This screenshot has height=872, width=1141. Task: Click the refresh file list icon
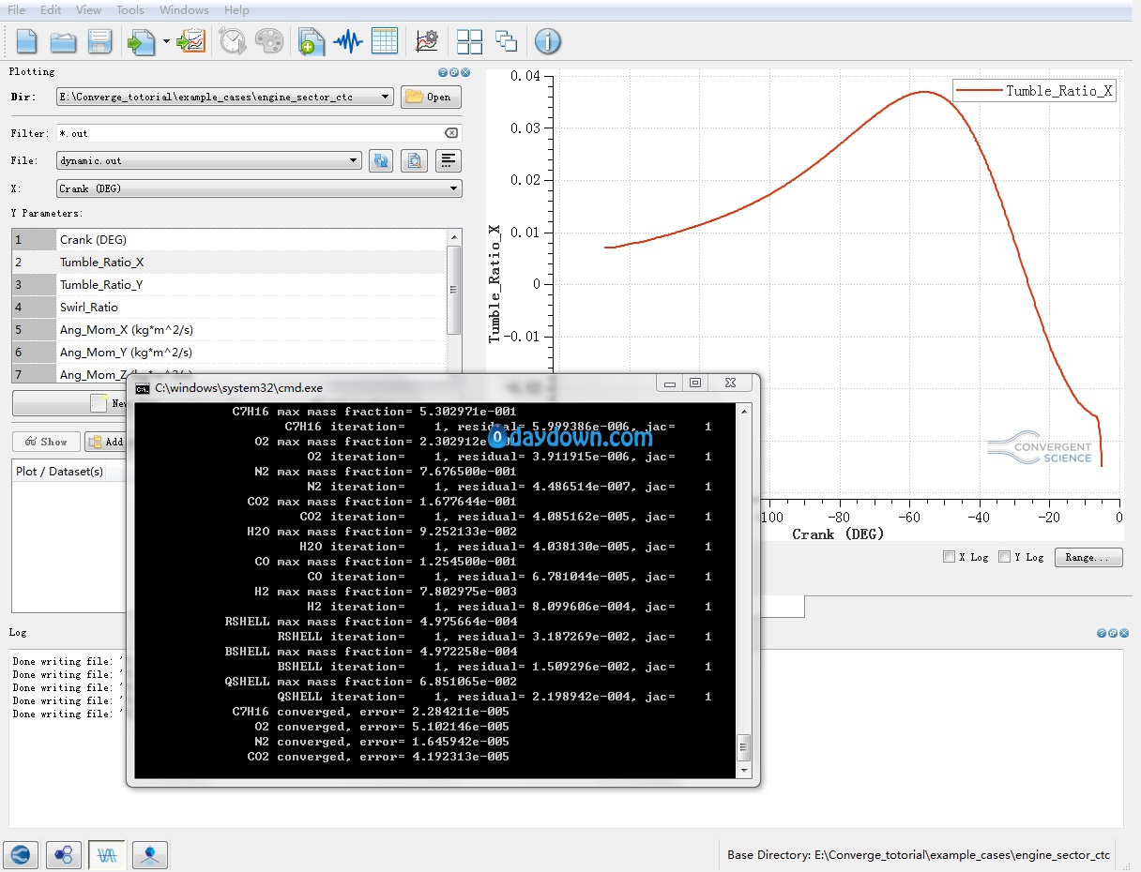[x=380, y=160]
